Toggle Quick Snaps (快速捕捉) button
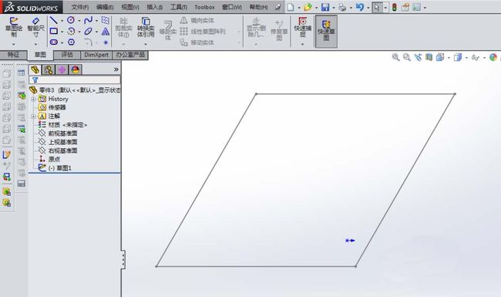This screenshot has width=501, height=297. [x=303, y=28]
